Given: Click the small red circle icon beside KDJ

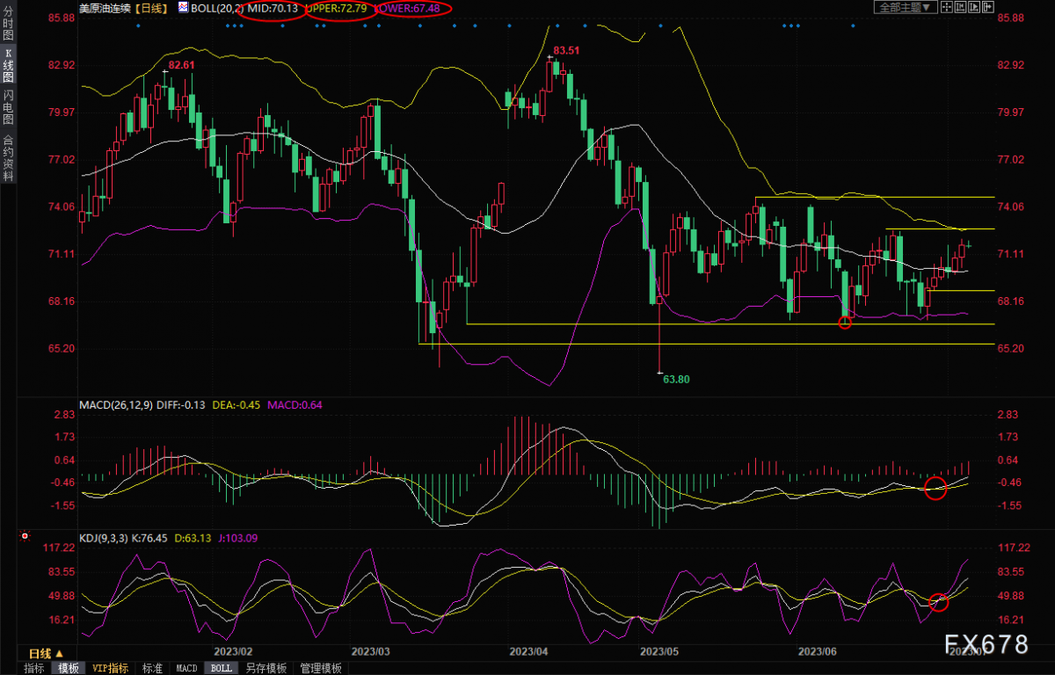Looking at the screenshot, I should [x=25, y=535].
